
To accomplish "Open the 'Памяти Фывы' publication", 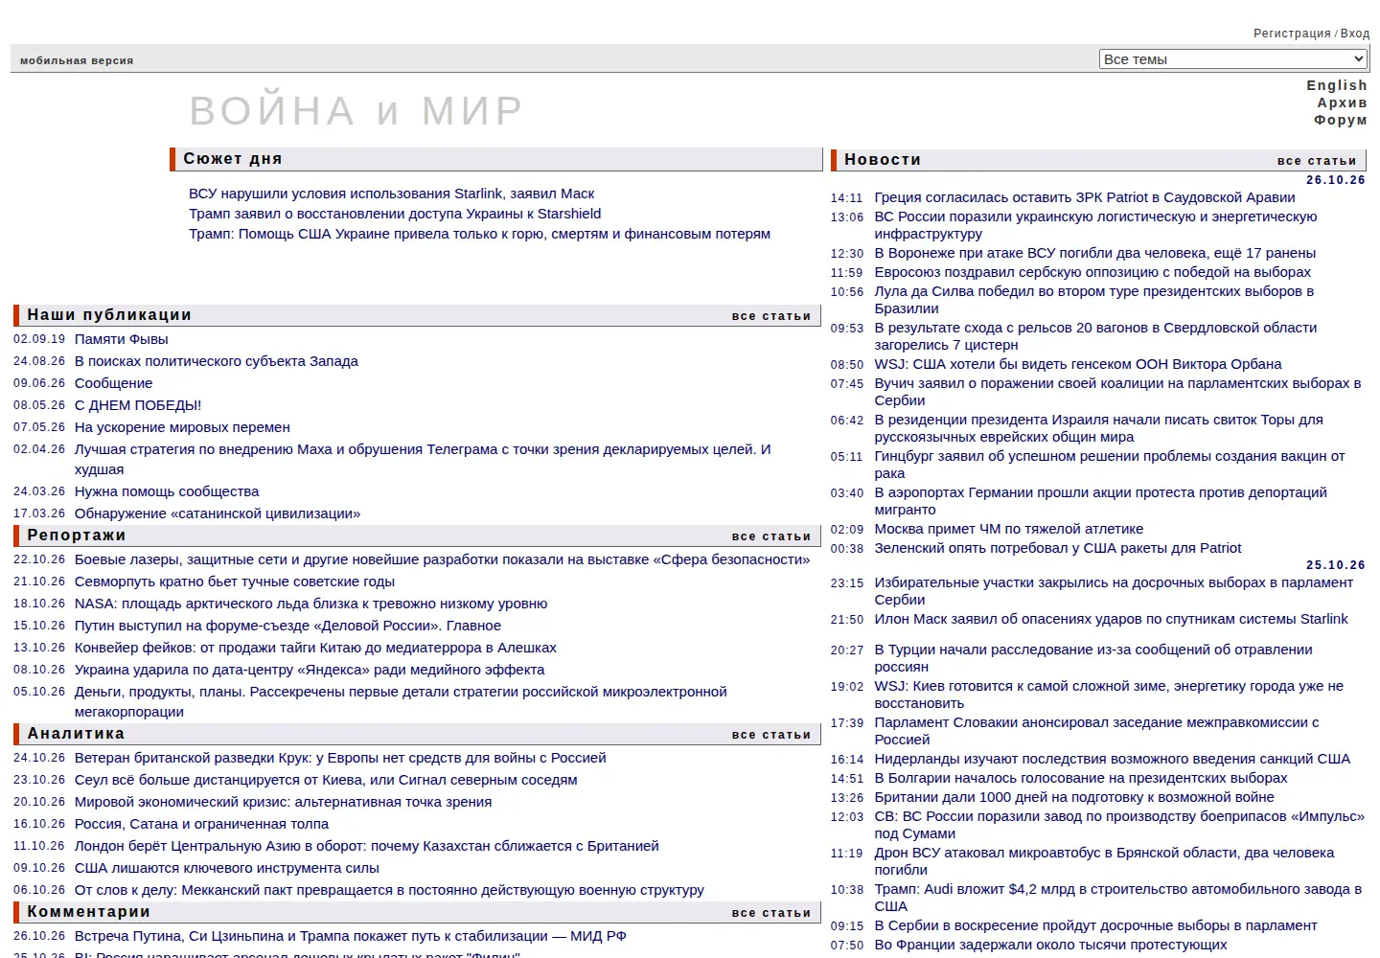I will [122, 339].
